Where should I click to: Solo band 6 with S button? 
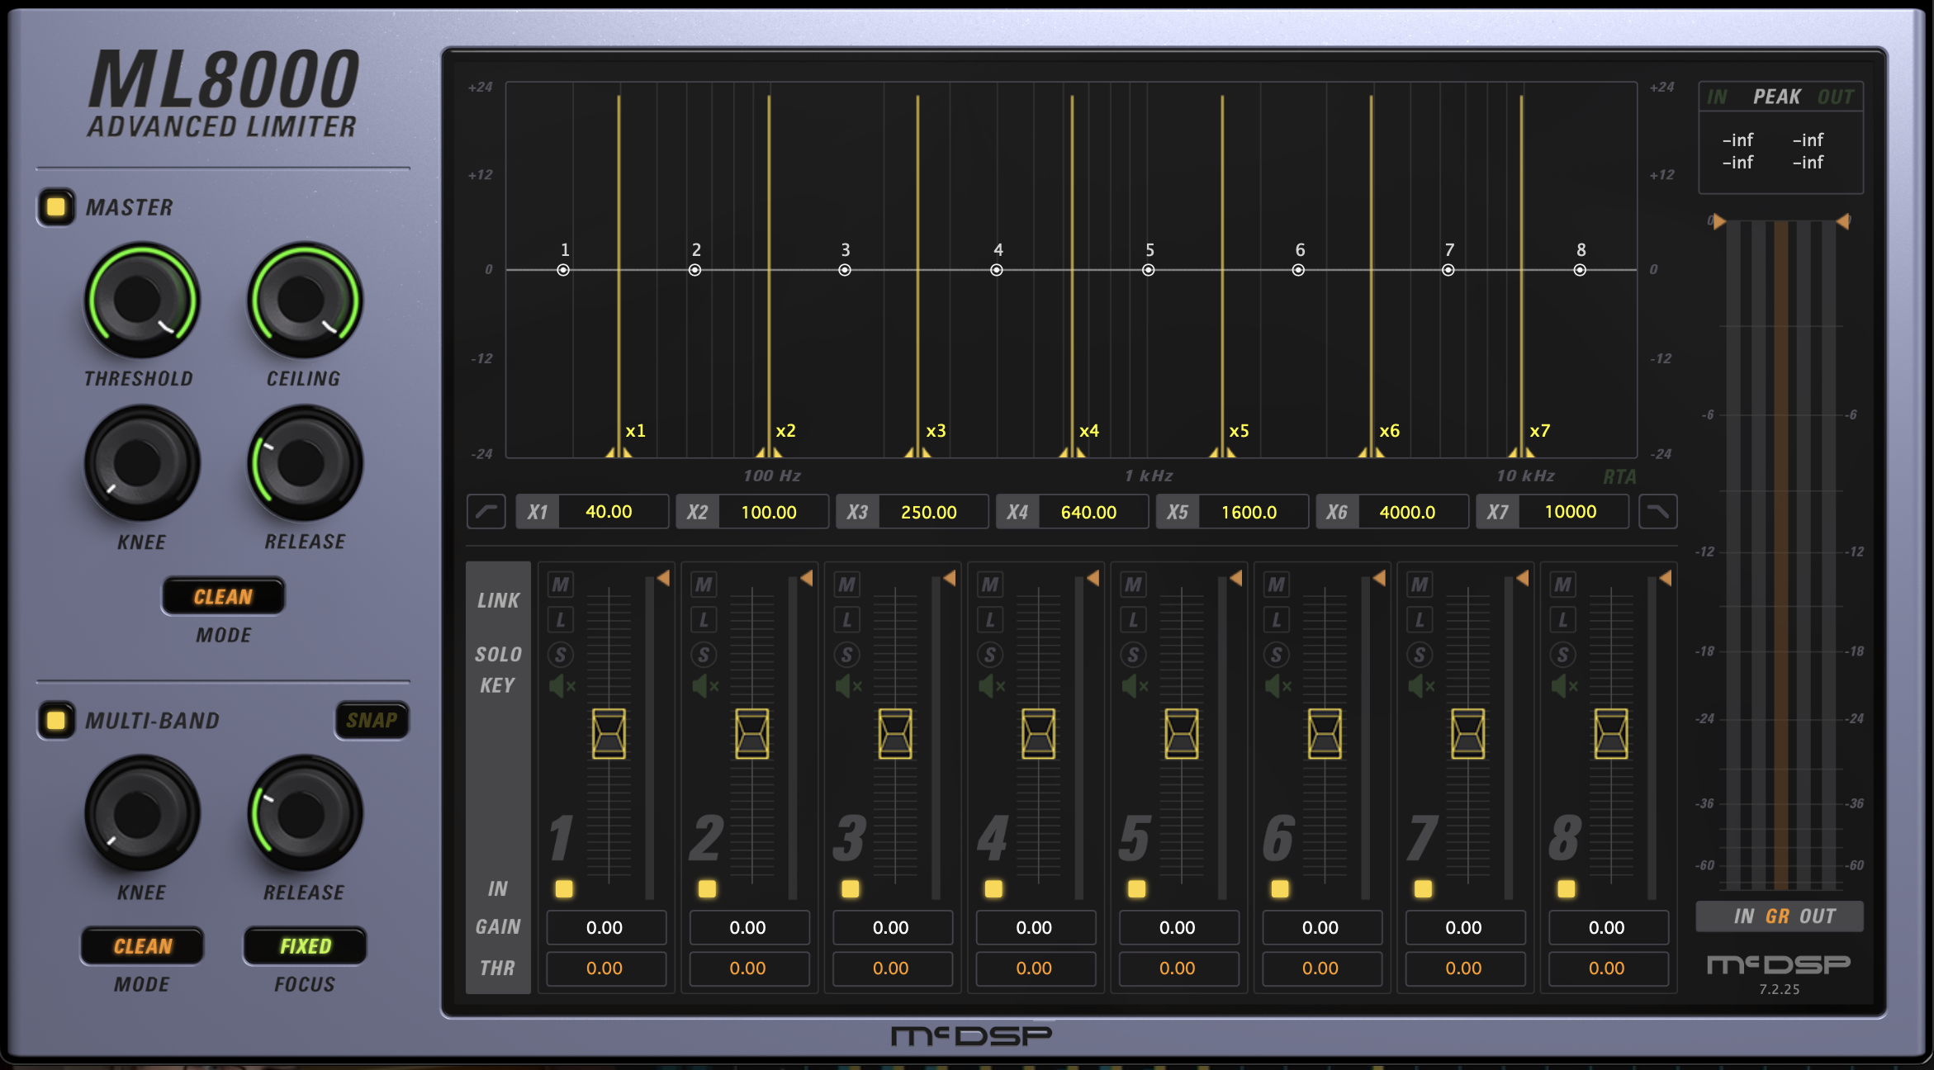pos(1277,655)
